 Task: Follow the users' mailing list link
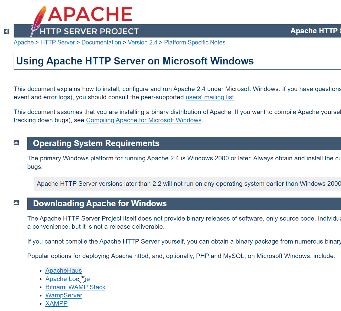click(210, 97)
